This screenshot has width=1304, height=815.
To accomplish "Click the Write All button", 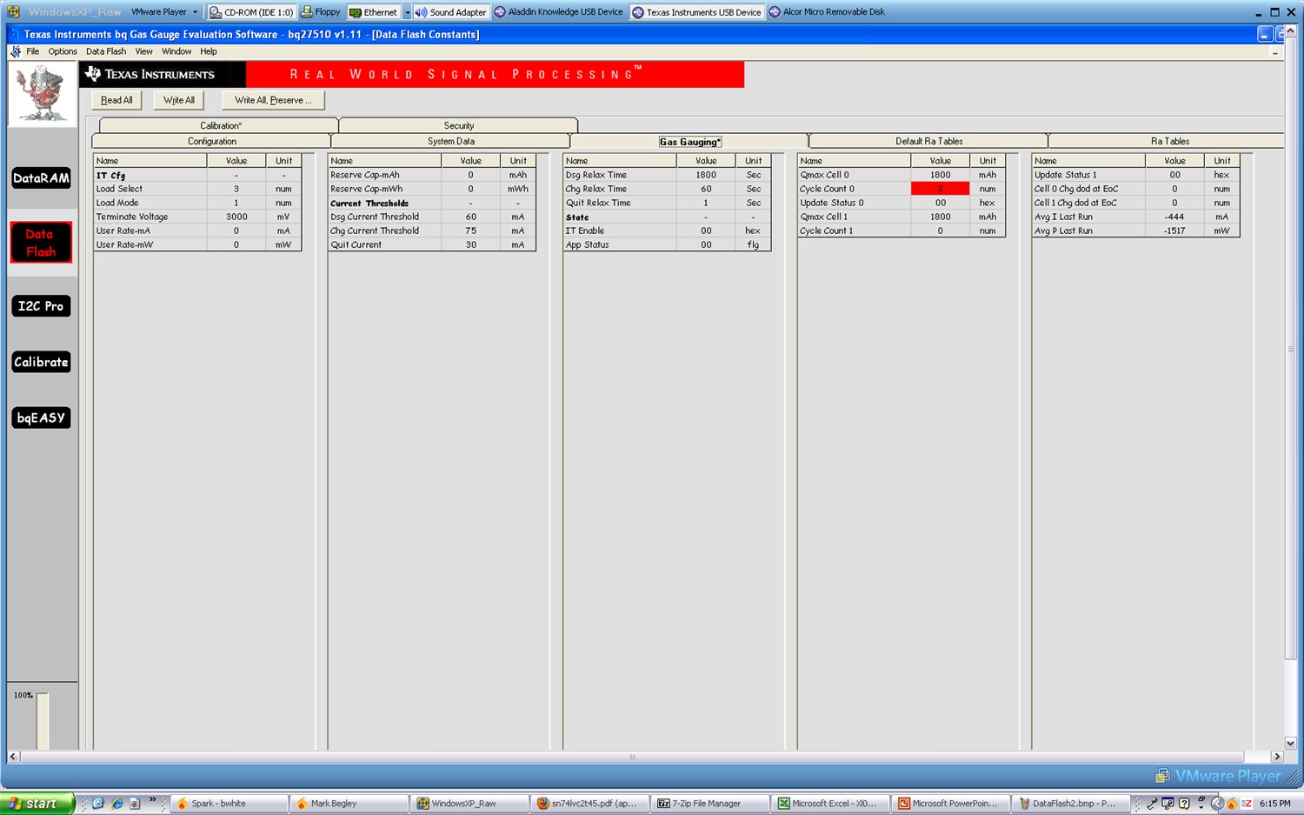I will pos(179,100).
